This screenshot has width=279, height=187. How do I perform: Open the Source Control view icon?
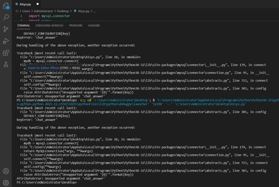(x=6, y=29)
